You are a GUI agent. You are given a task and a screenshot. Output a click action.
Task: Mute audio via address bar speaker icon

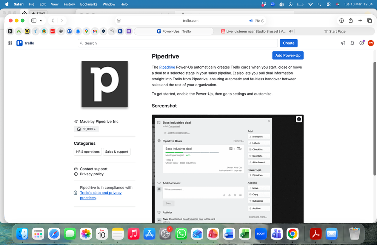[251, 21]
